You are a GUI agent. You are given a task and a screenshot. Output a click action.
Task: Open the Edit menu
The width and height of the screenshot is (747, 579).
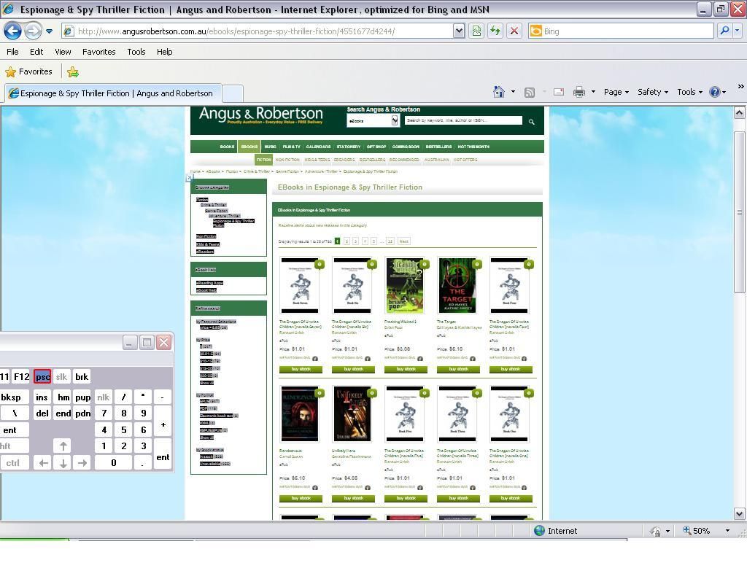[x=36, y=52]
